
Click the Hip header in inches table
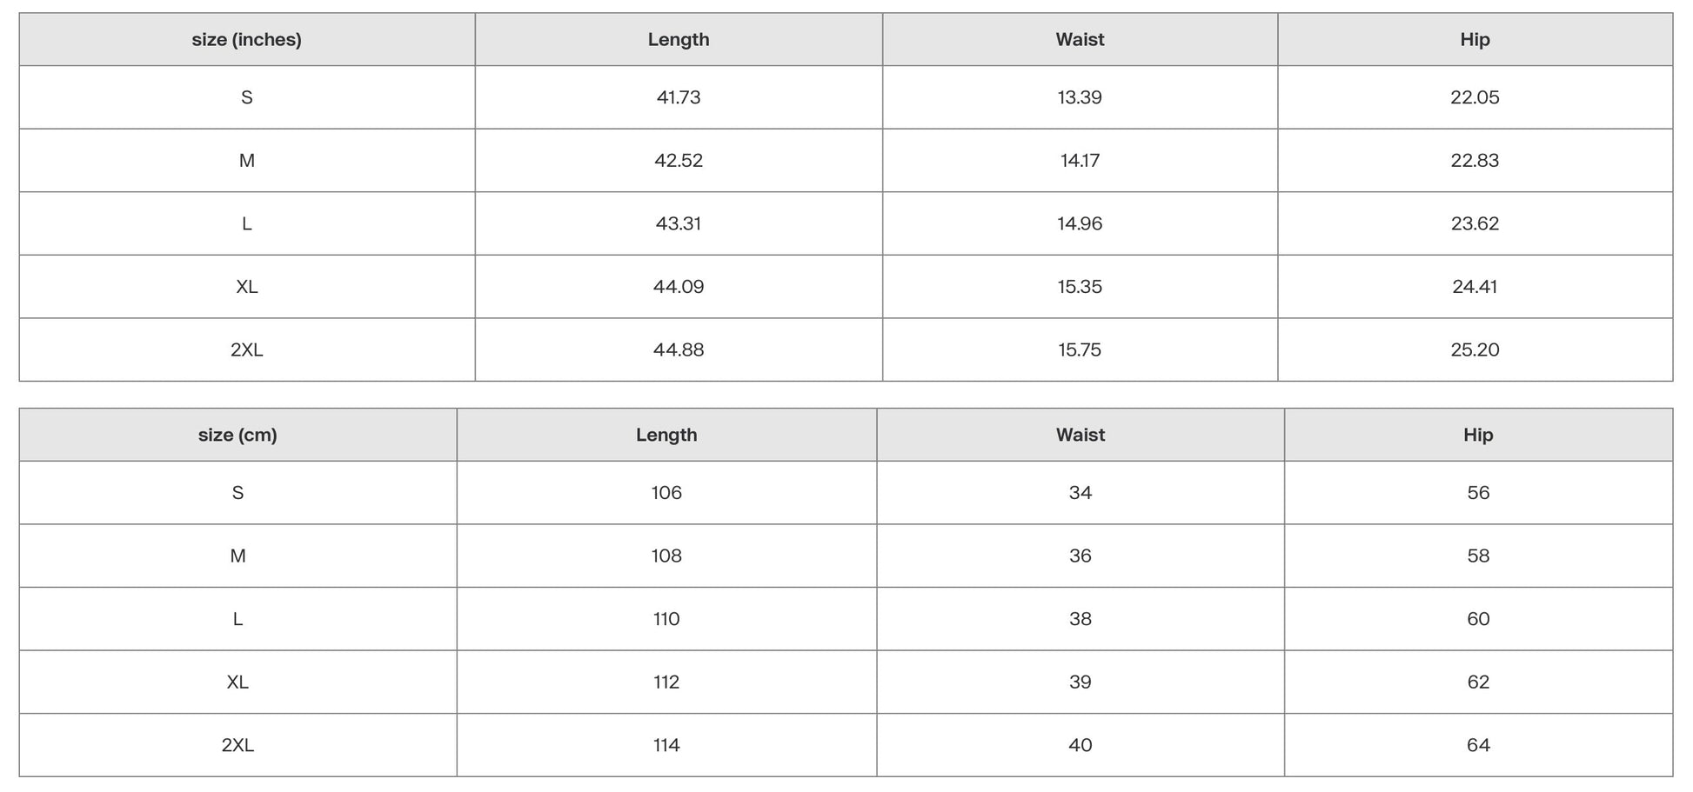(1475, 40)
